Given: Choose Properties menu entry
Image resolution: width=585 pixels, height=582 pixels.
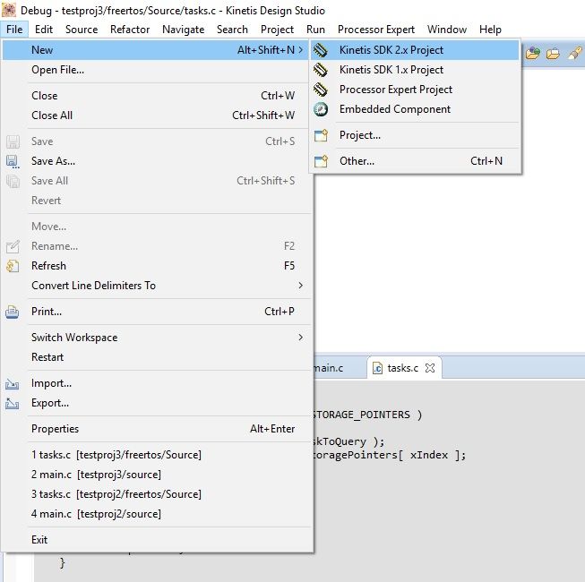Looking at the screenshot, I should (x=157, y=429).
